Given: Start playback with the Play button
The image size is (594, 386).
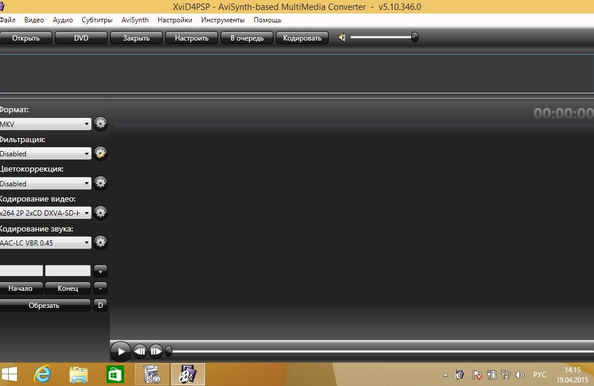Looking at the screenshot, I should [121, 351].
